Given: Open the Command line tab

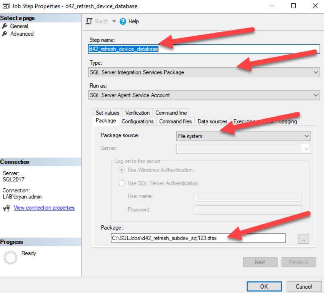Looking at the screenshot, I should tap(171, 113).
